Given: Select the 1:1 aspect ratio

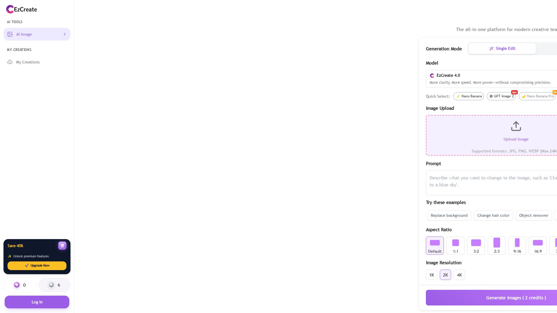Looking at the screenshot, I should click(x=455, y=245).
